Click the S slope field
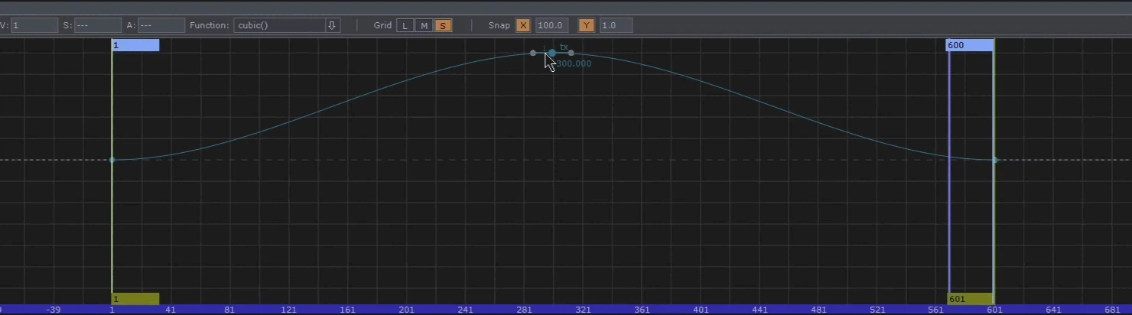Viewport: 1132px width, 315px height. tap(98, 25)
